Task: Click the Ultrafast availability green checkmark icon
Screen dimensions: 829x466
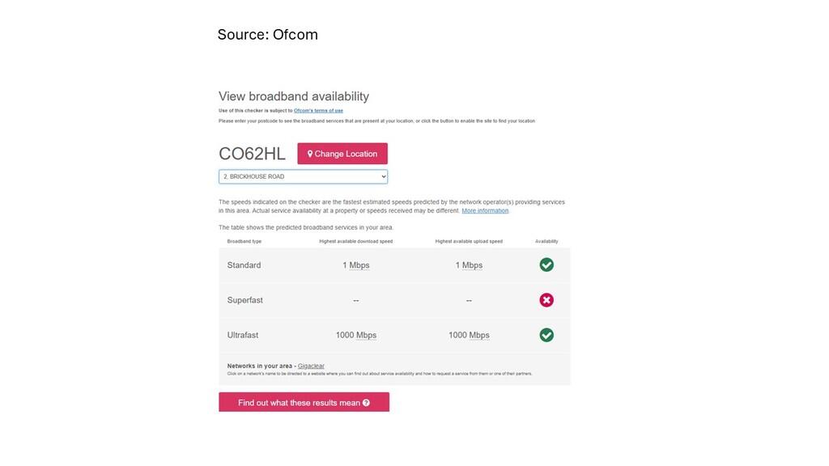Action: [x=546, y=335]
